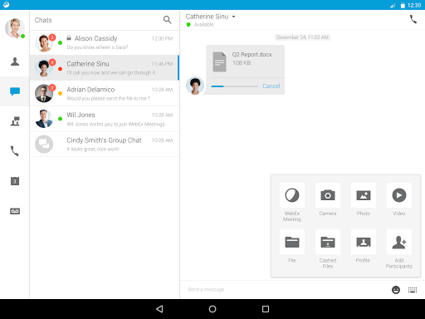Tap Wil Jones's avatar
425x319 pixels.
[44, 119]
